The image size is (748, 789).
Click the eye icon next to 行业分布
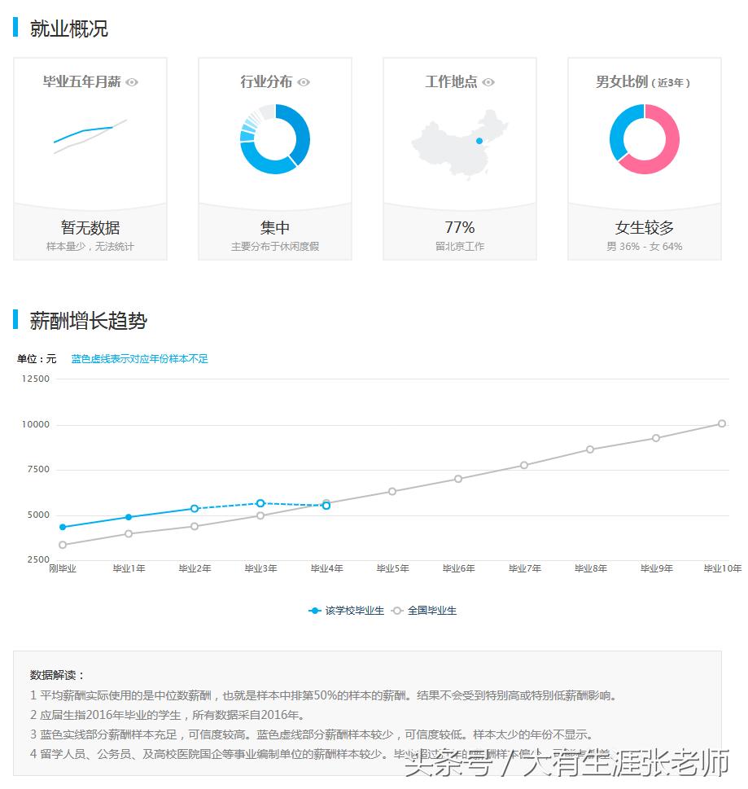304,82
